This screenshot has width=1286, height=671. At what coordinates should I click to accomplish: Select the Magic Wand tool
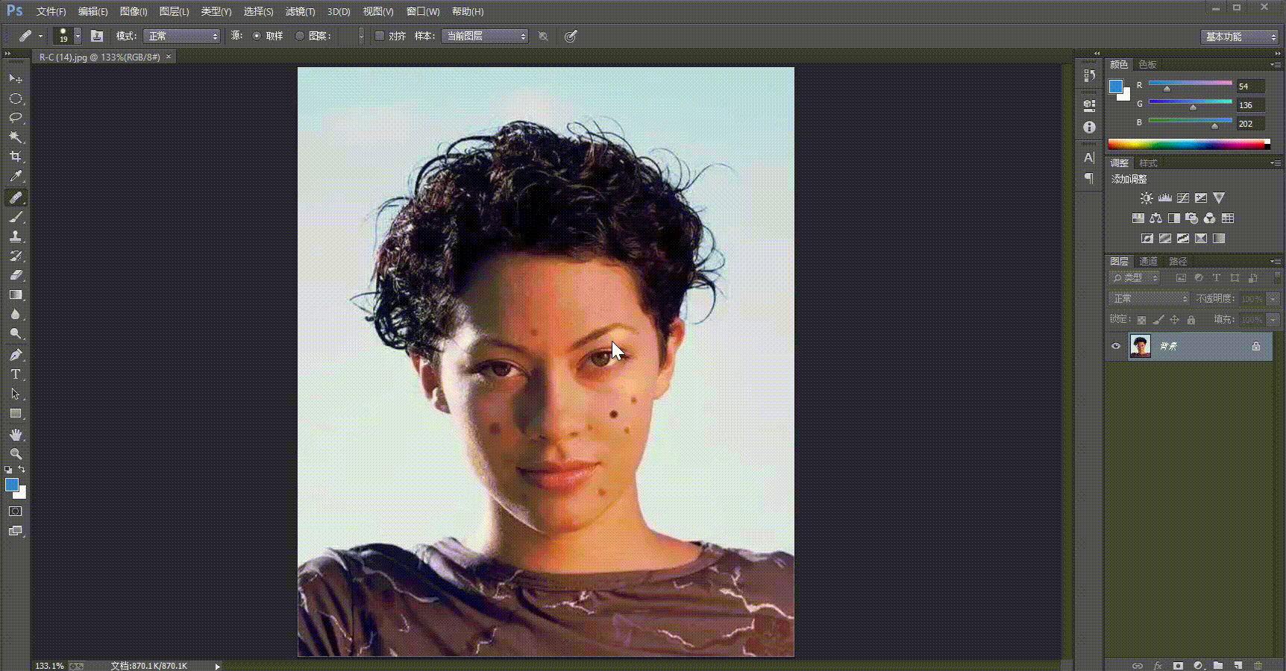15,137
